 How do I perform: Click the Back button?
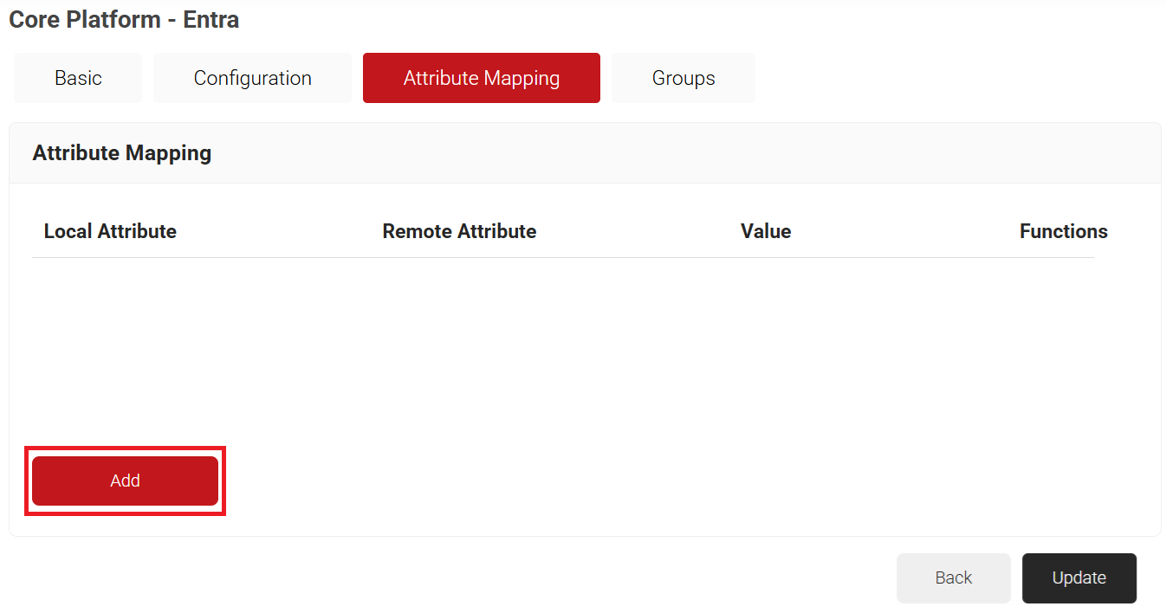(954, 578)
